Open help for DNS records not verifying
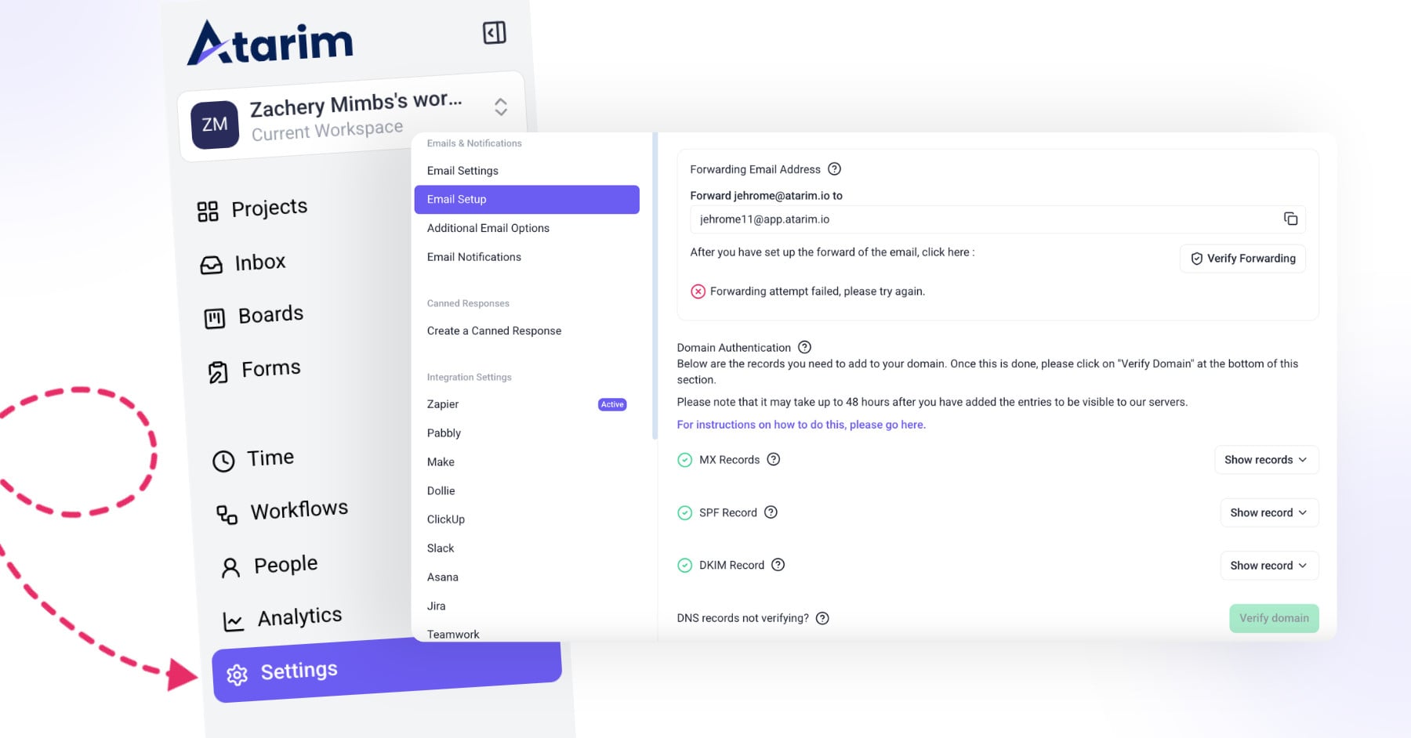This screenshot has height=738, width=1411. [822, 618]
